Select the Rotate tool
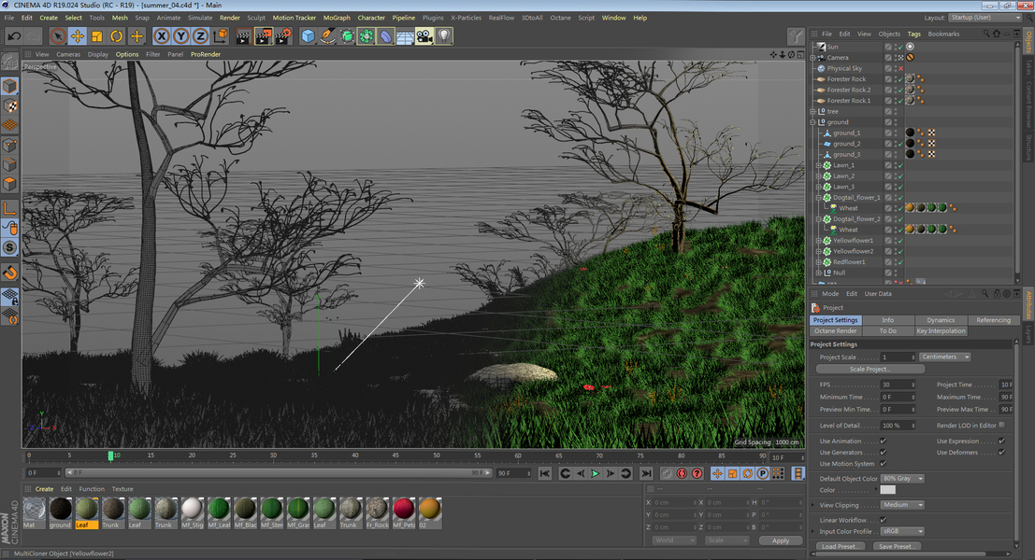1035x560 pixels. click(x=117, y=36)
